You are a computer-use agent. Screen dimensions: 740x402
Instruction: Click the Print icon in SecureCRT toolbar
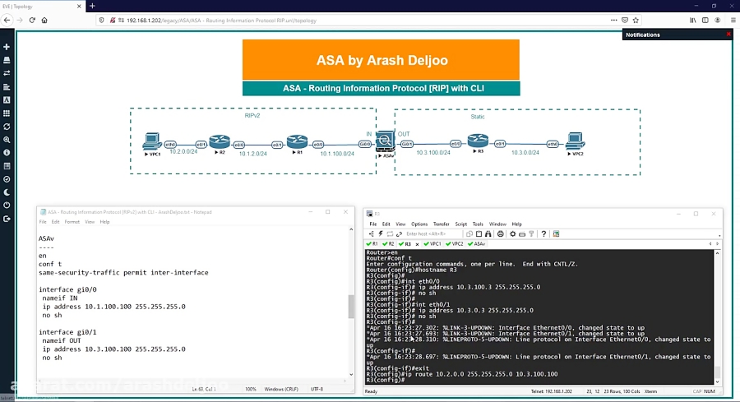coord(500,234)
